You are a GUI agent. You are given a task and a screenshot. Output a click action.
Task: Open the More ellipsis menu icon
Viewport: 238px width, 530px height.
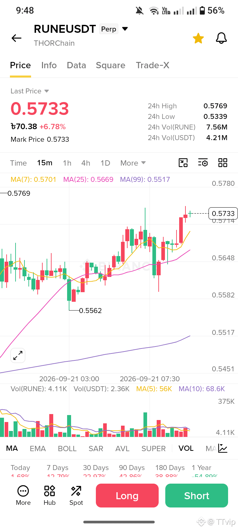click(23, 496)
